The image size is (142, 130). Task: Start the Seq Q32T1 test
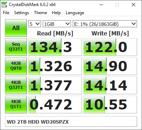[16, 47]
